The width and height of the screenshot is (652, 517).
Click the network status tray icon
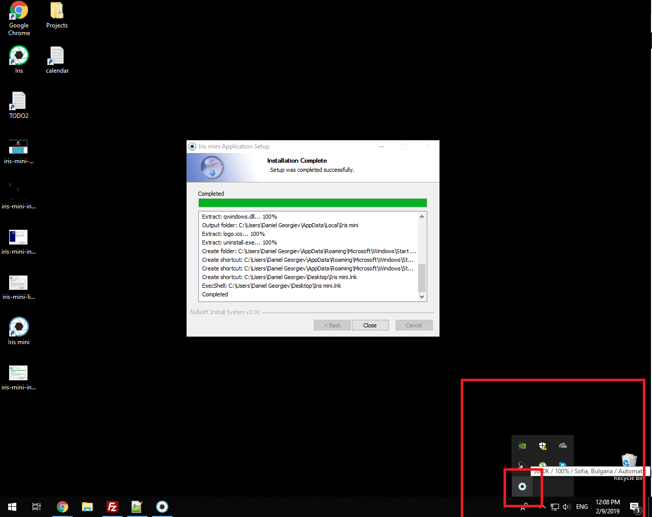[555, 507]
